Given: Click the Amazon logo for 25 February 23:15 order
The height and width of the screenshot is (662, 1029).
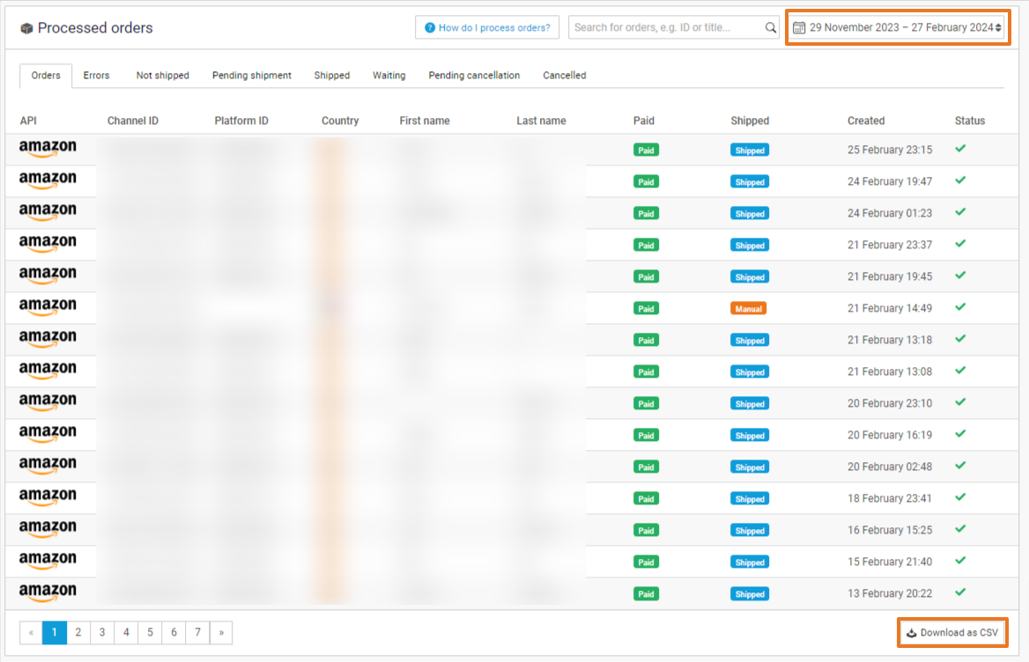Looking at the screenshot, I should pos(48,149).
